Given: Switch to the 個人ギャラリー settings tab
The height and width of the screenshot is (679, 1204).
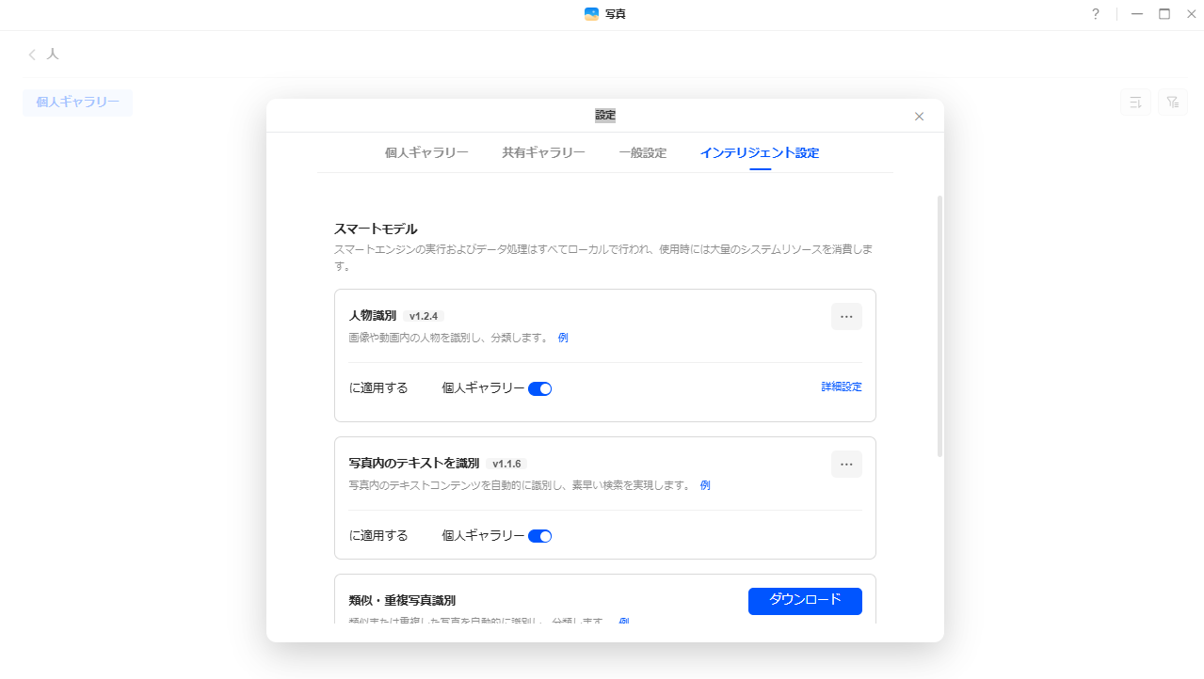Looking at the screenshot, I should click(x=426, y=153).
